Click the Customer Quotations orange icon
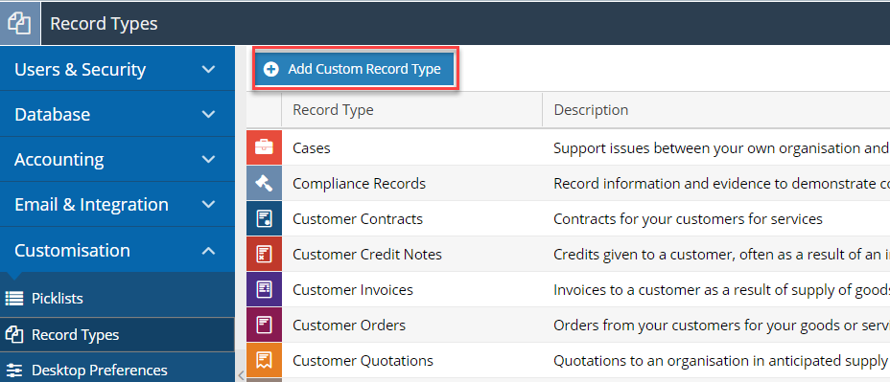890x382 pixels. click(264, 361)
